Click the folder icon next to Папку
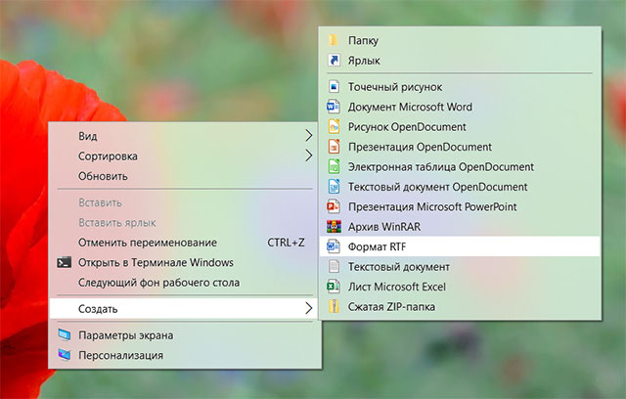 [x=334, y=40]
